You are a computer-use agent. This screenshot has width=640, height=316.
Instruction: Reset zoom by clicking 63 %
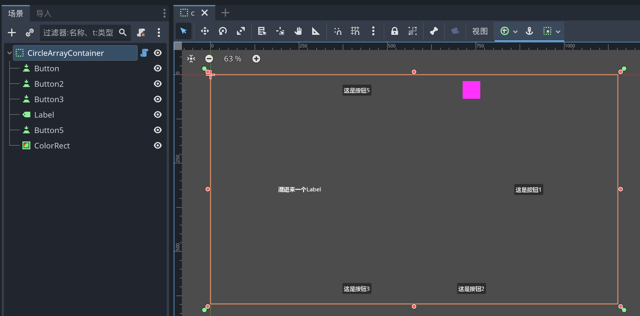[233, 59]
